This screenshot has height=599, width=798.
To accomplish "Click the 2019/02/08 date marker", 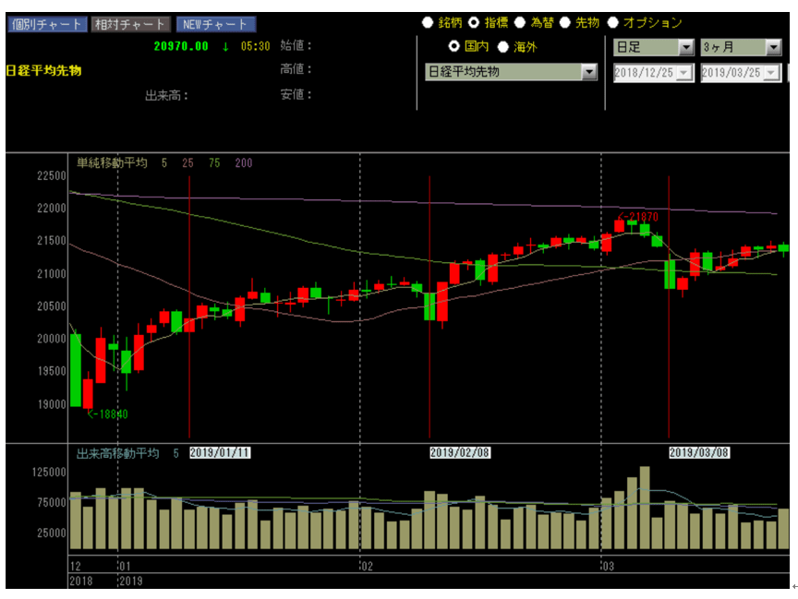I will click(461, 452).
